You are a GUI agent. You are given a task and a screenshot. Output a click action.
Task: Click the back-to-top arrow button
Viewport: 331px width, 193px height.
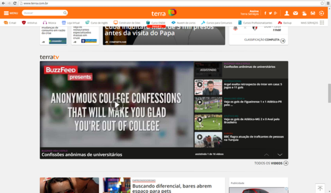point(320,188)
